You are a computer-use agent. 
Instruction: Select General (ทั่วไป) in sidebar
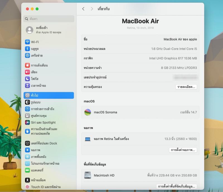click(x=49, y=95)
